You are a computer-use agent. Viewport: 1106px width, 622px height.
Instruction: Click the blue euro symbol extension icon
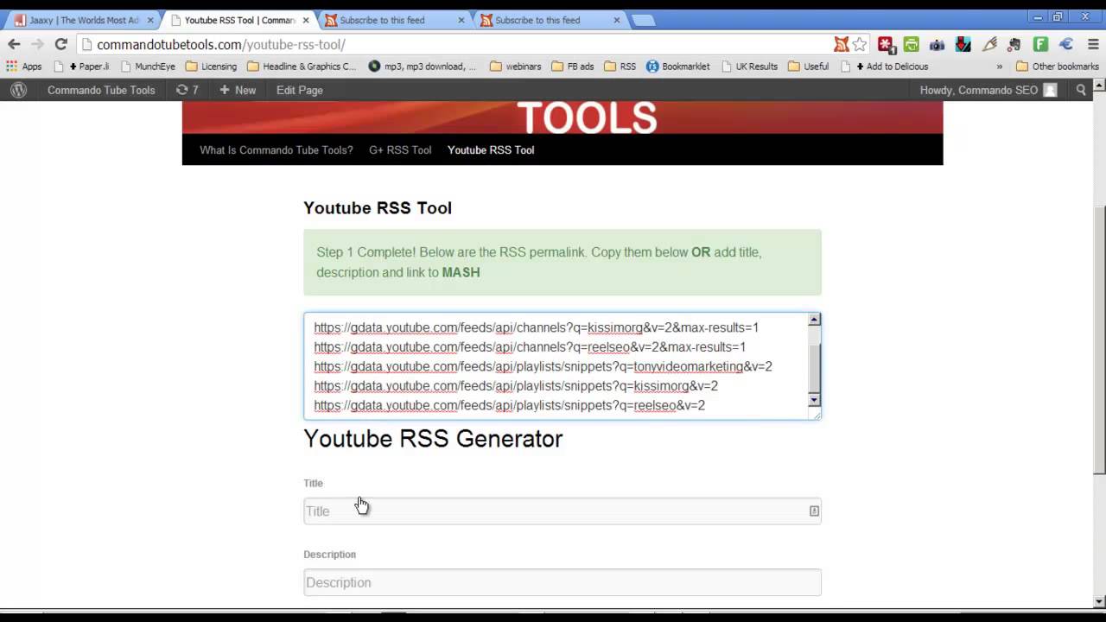click(1066, 44)
